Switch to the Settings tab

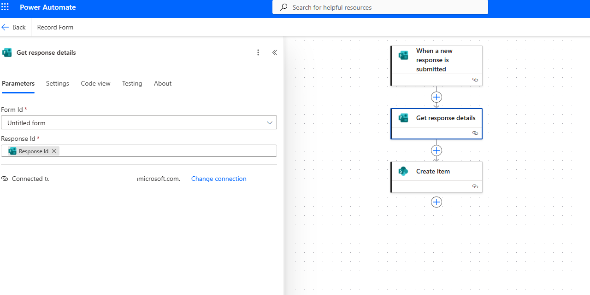click(58, 83)
